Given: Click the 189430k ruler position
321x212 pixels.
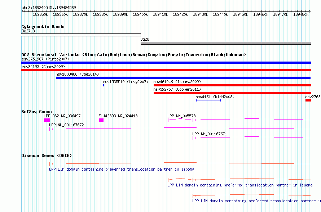Looking at the screenshot, I should (x=201, y=14).
